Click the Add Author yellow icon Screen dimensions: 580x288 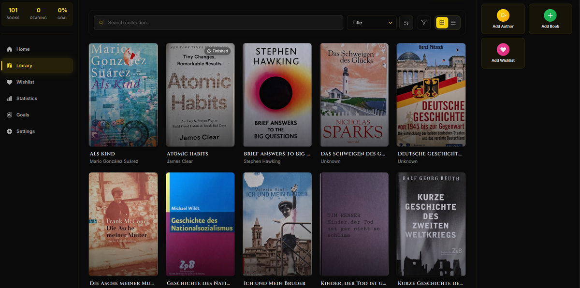(x=503, y=15)
